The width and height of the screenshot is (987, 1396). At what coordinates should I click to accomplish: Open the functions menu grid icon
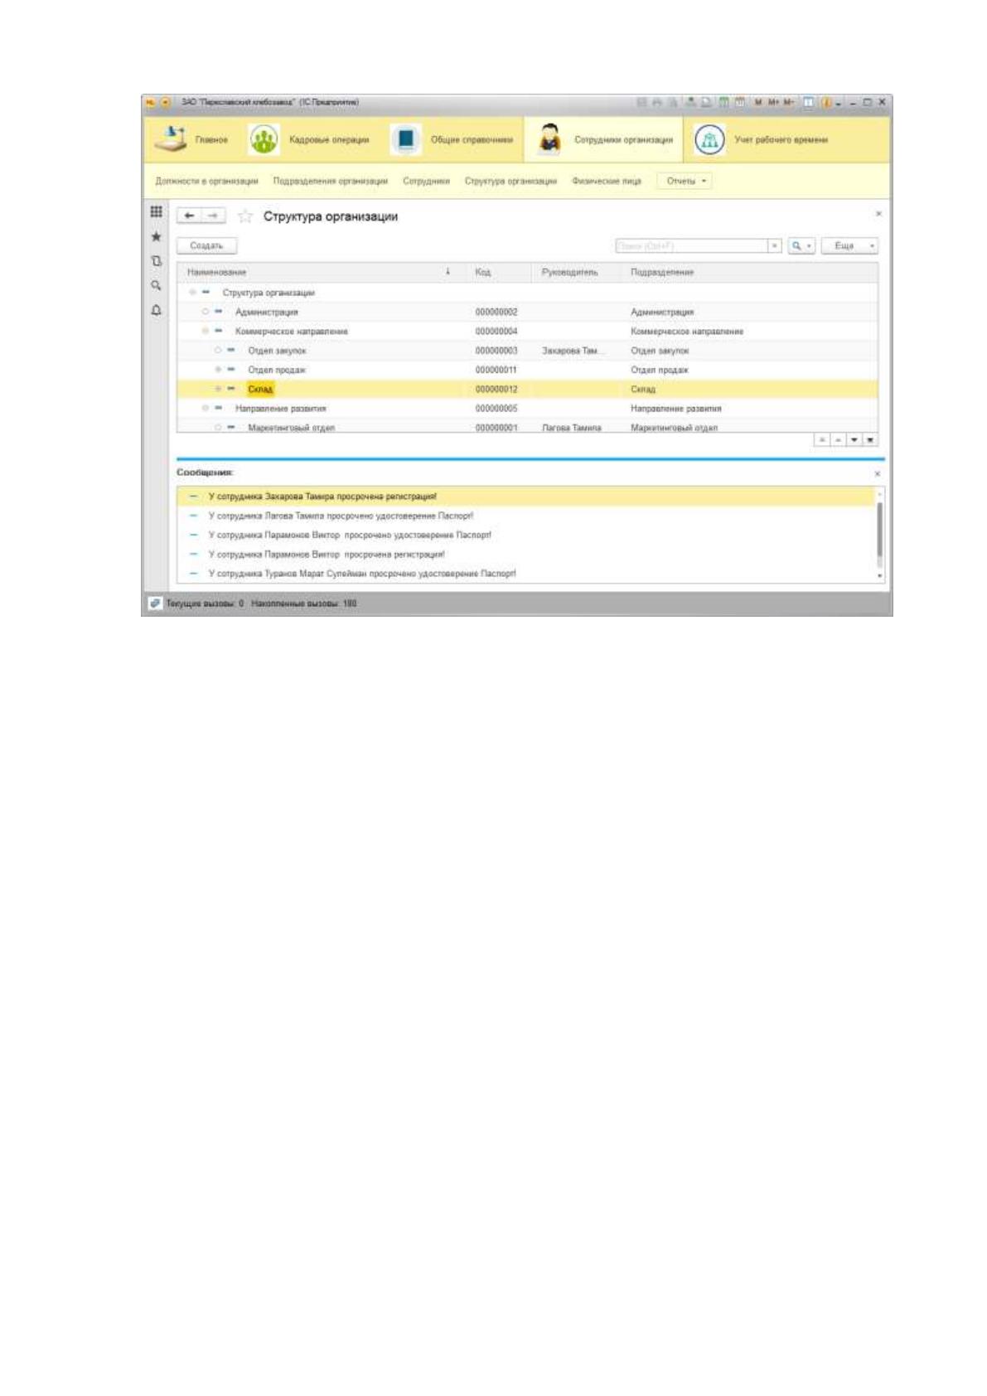coord(156,211)
